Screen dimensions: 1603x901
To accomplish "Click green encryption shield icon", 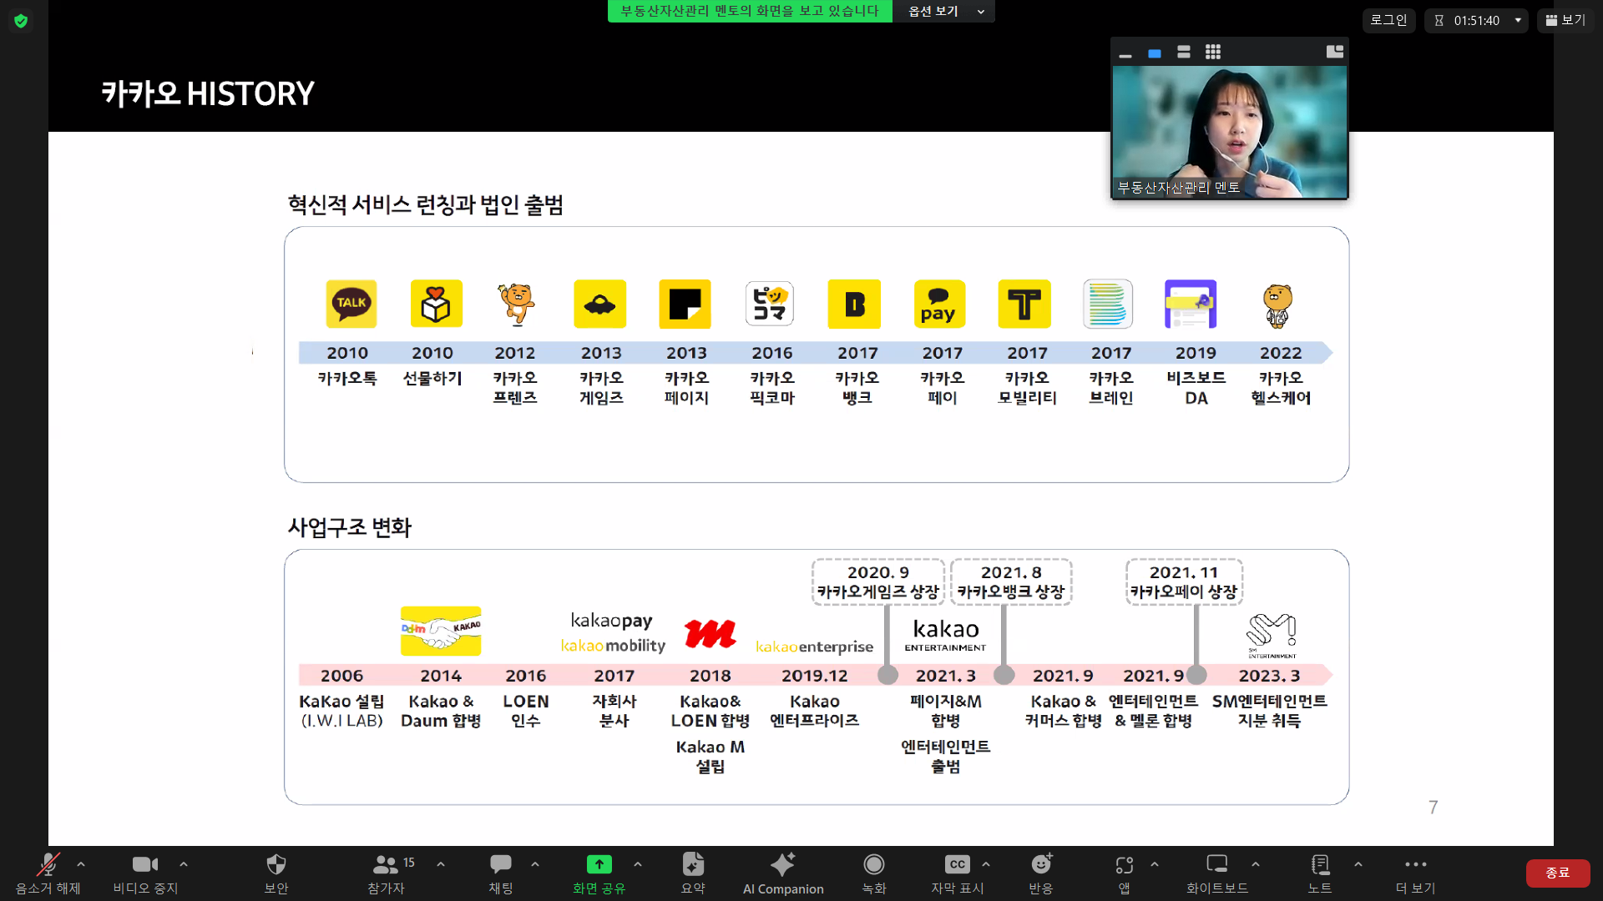I will coord(21,21).
